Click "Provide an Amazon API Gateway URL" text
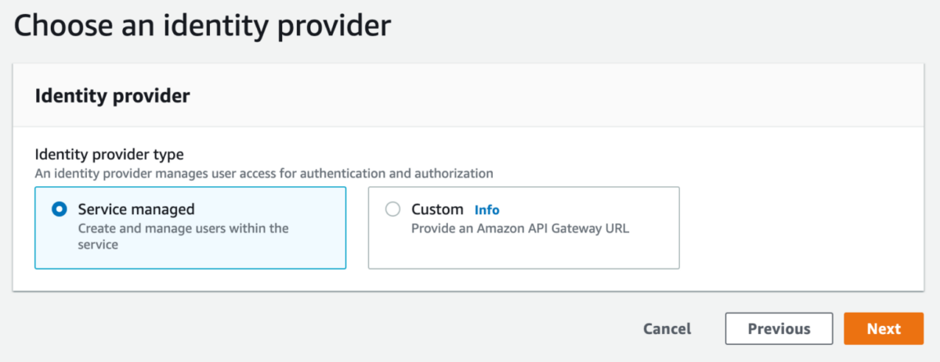940x362 pixels. (520, 228)
